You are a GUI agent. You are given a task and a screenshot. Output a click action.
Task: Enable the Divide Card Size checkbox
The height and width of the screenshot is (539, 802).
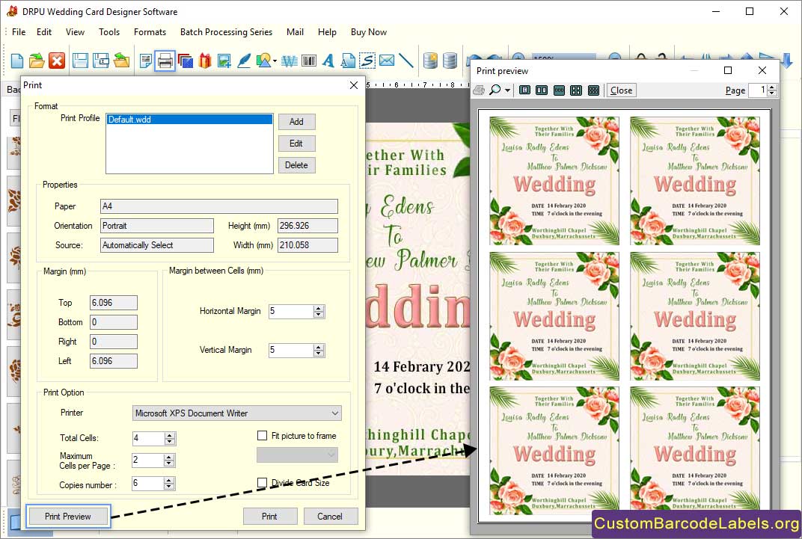263,483
